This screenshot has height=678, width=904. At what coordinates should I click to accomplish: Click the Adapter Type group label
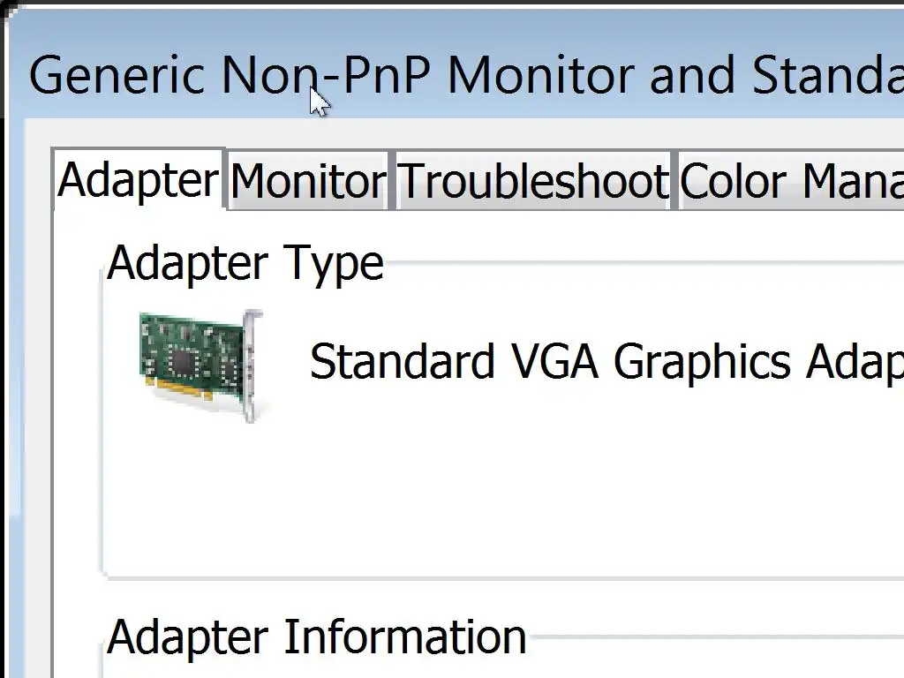click(x=245, y=263)
